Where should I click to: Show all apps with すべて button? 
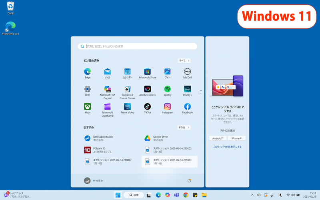(x=184, y=61)
